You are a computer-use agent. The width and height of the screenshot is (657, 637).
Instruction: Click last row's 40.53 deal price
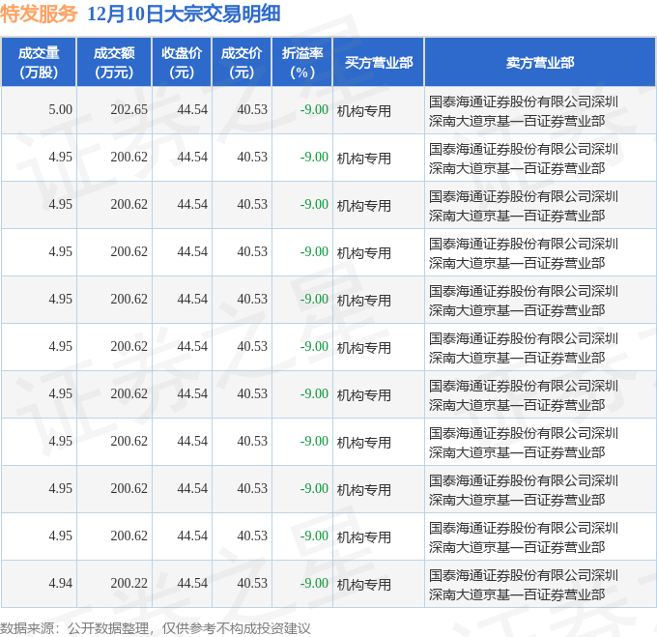click(252, 584)
